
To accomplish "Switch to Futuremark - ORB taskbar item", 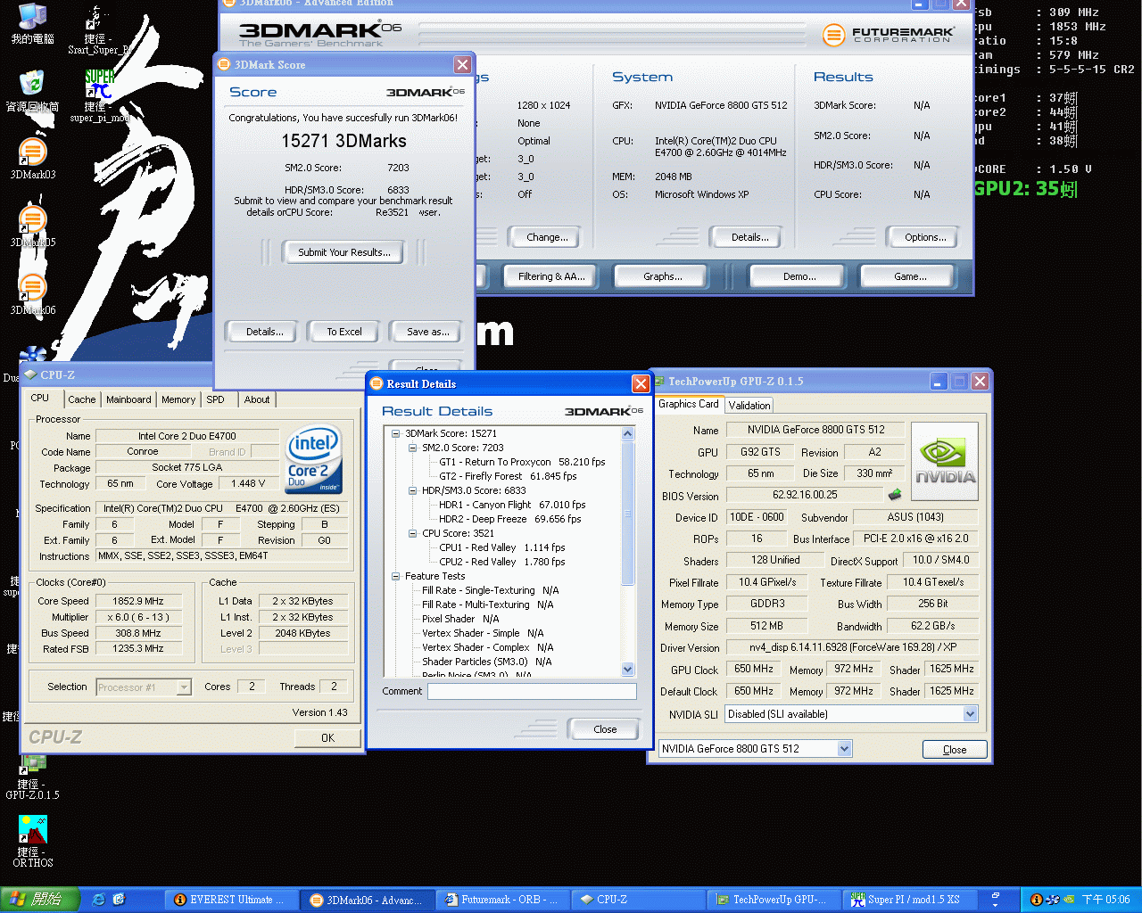I will click(x=501, y=900).
